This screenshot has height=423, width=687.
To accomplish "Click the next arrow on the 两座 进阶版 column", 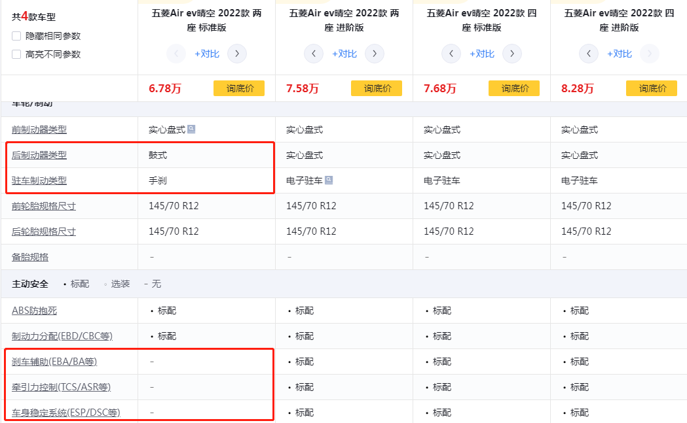I will (375, 54).
